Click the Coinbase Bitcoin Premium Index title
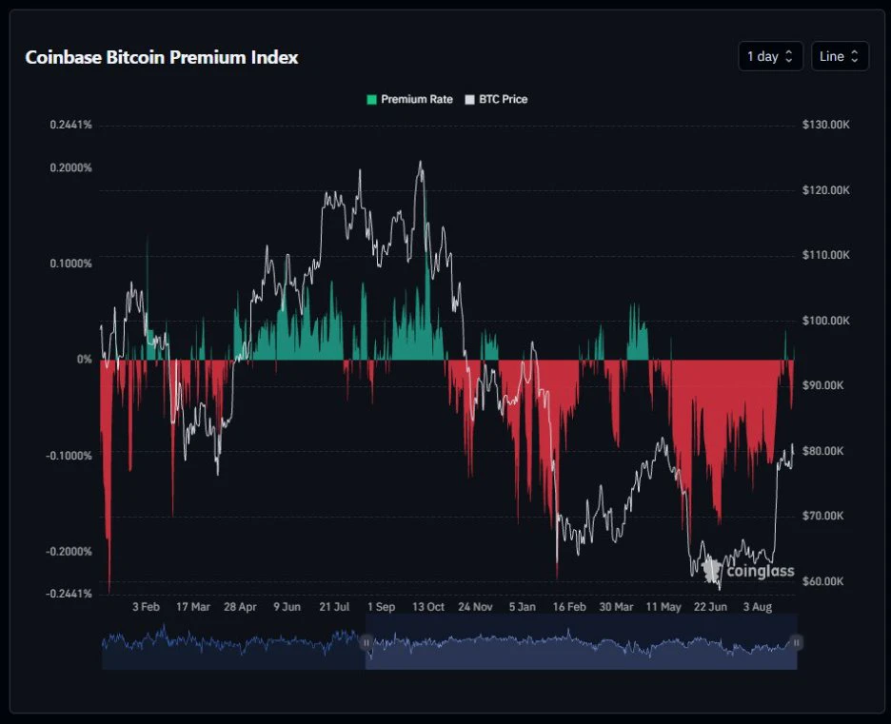The height and width of the screenshot is (724, 891). [162, 57]
